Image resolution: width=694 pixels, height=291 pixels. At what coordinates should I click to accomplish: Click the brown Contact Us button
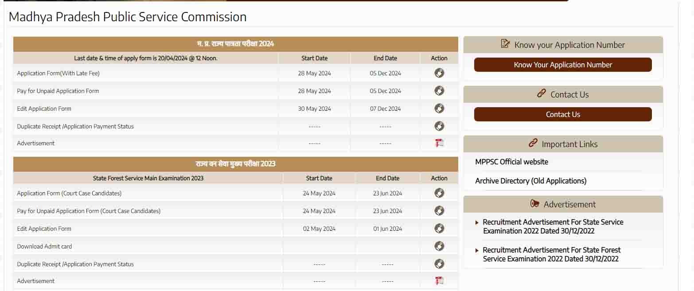pos(563,114)
